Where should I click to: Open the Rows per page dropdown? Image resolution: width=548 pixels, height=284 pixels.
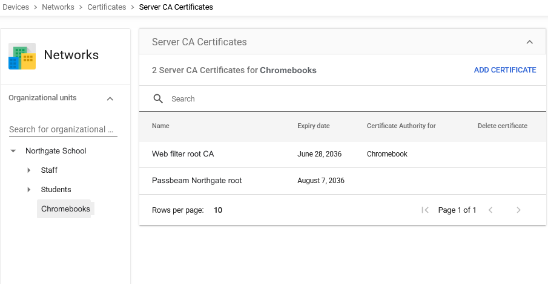tap(218, 210)
